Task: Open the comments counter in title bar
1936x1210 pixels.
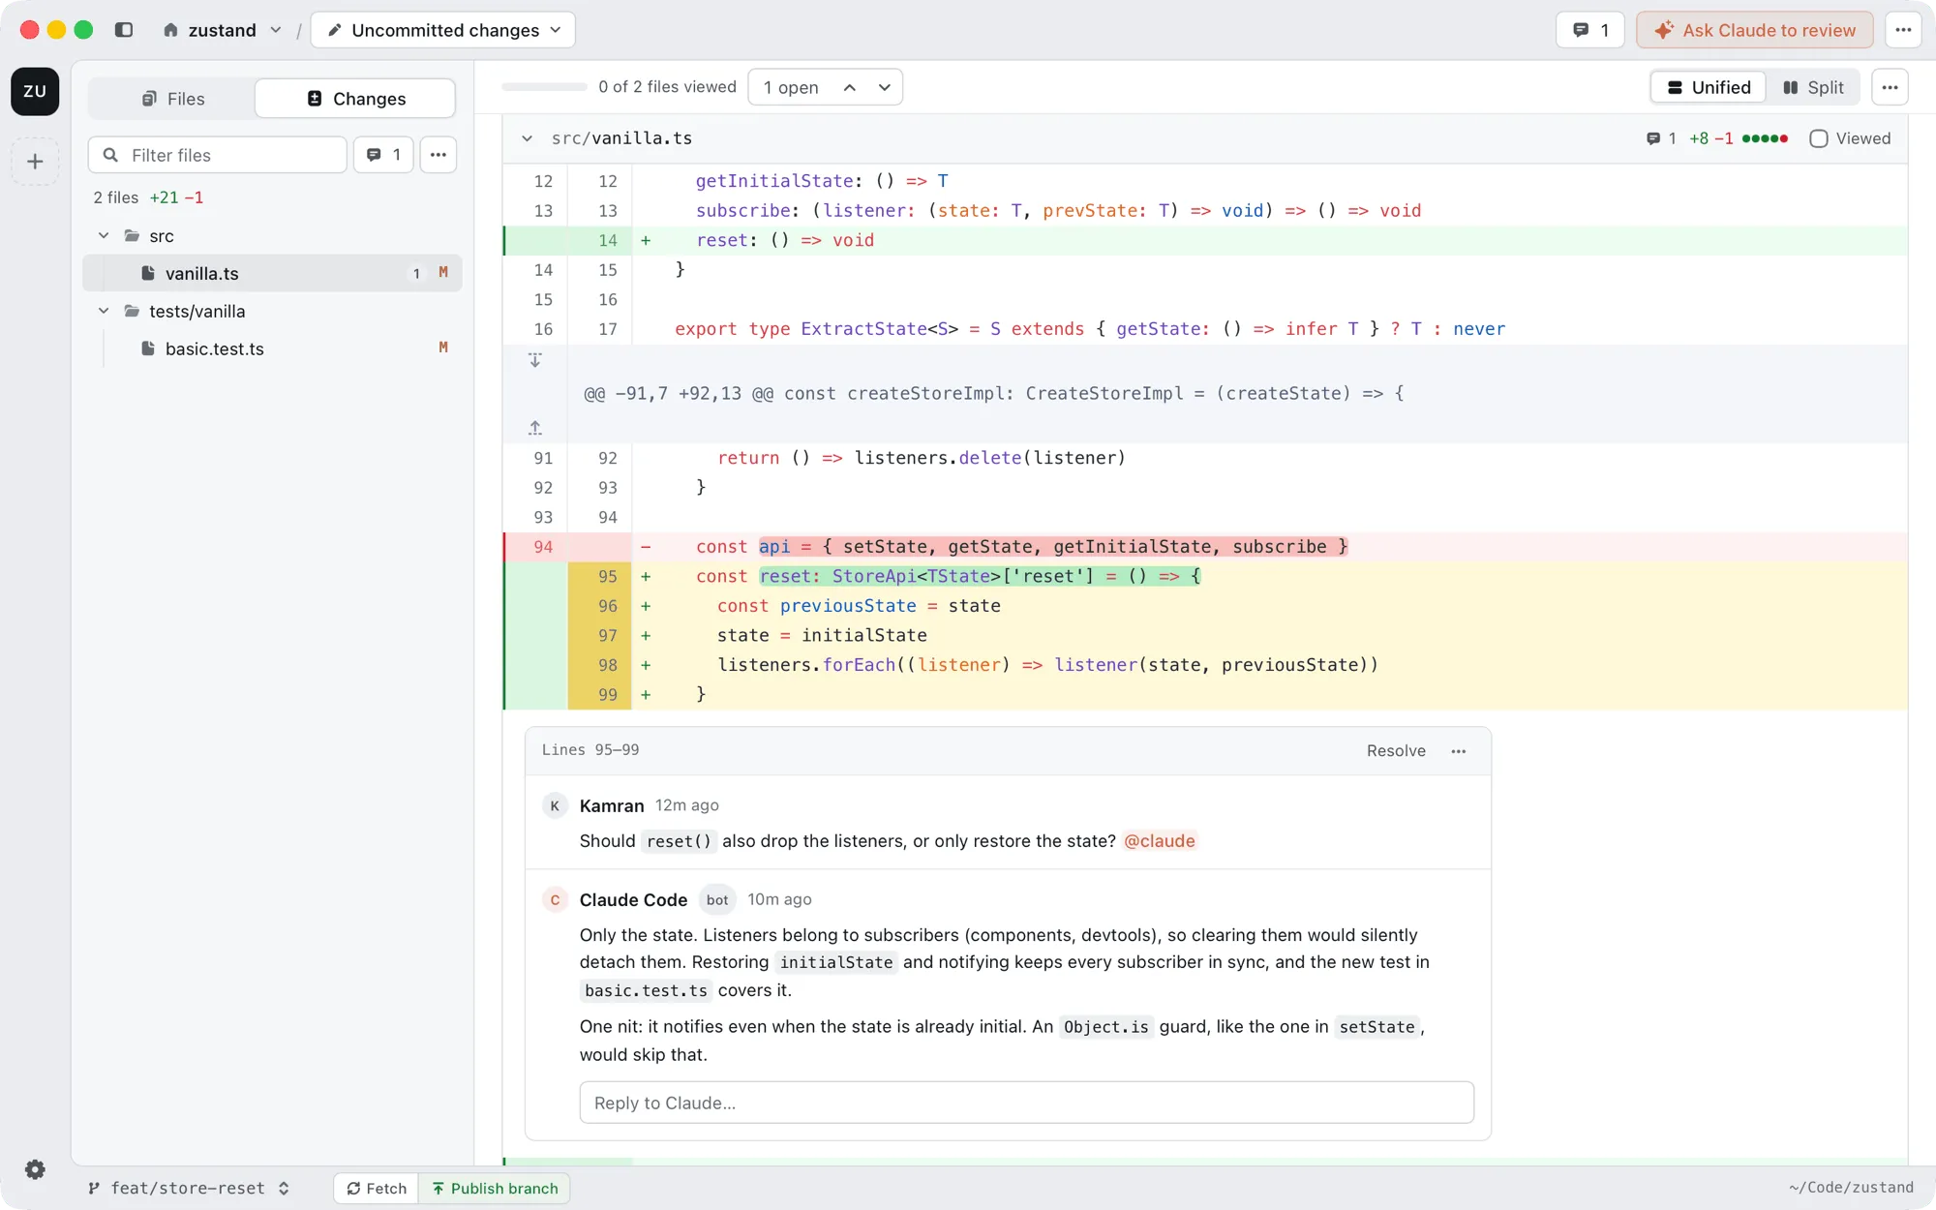Action: pyautogui.click(x=1590, y=30)
